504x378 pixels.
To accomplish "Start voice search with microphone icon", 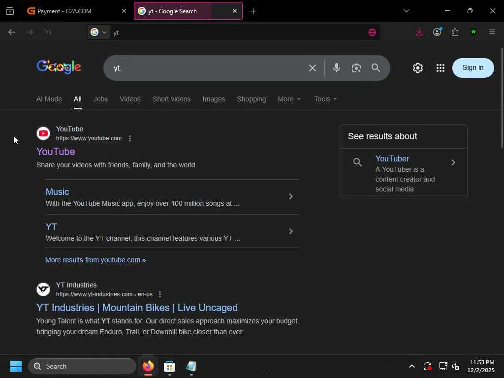I will tap(337, 68).
